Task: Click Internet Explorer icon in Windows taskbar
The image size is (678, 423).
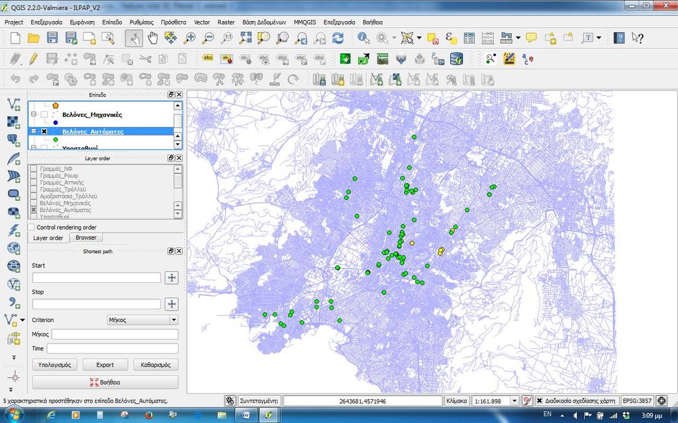Action: [51, 415]
